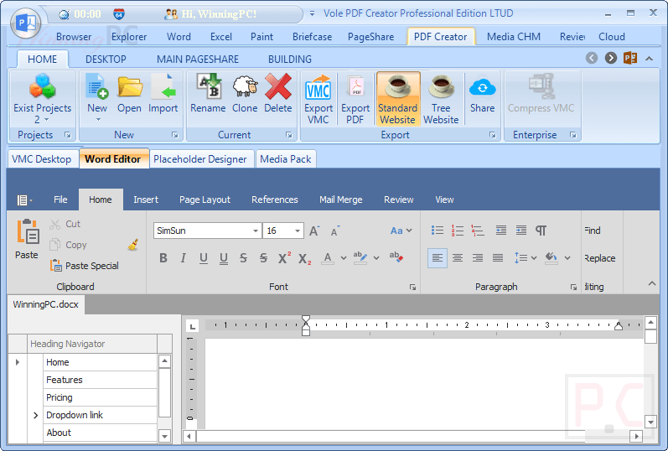Insert a numbered list
The image size is (668, 451).
(458, 231)
